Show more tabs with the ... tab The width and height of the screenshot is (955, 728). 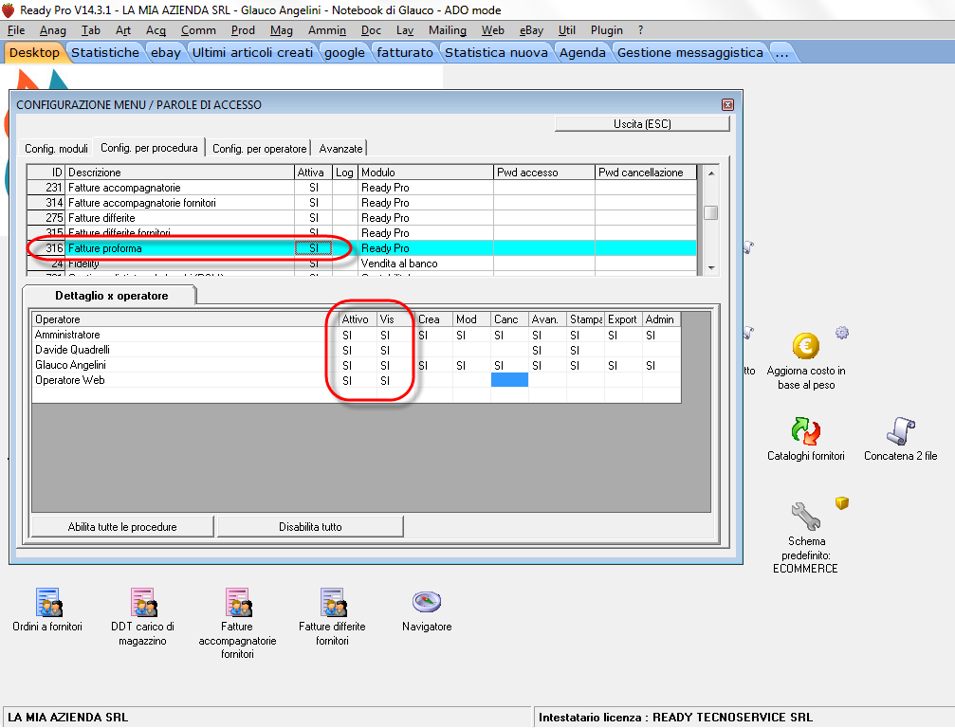click(782, 52)
